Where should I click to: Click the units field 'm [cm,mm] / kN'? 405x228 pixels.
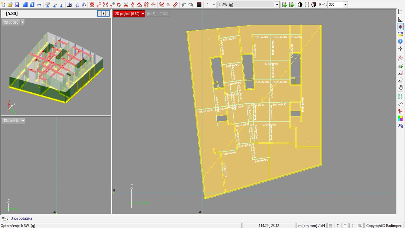tap(311, 225)
